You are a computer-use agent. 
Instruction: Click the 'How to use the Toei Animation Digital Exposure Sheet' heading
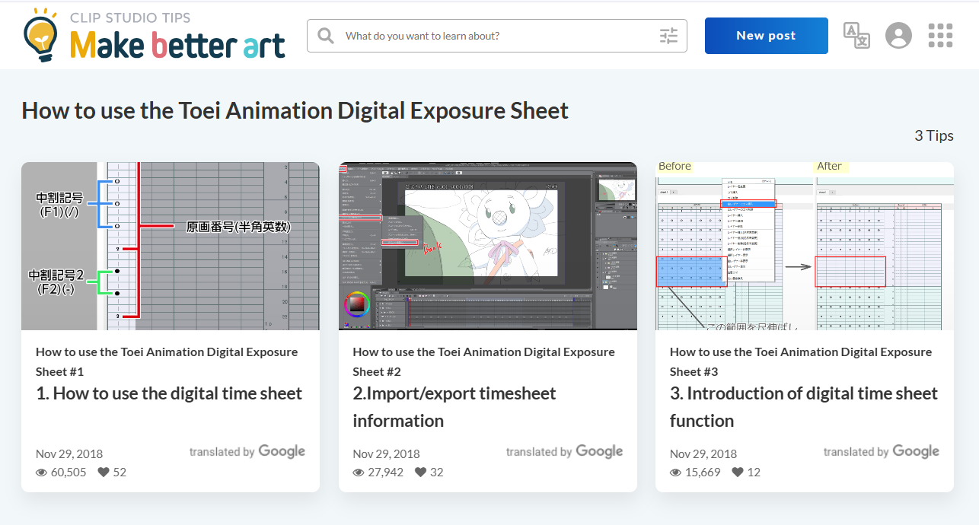tap(295, 111)
